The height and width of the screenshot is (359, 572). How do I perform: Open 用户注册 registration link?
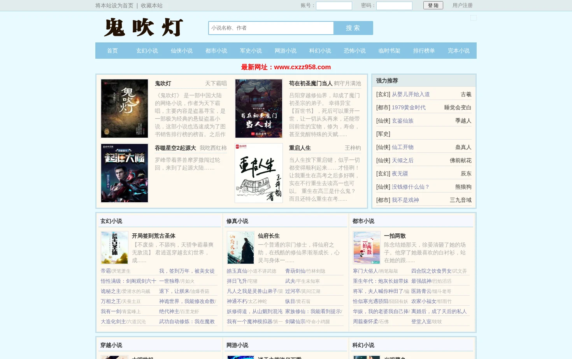[x=462, y=5]
